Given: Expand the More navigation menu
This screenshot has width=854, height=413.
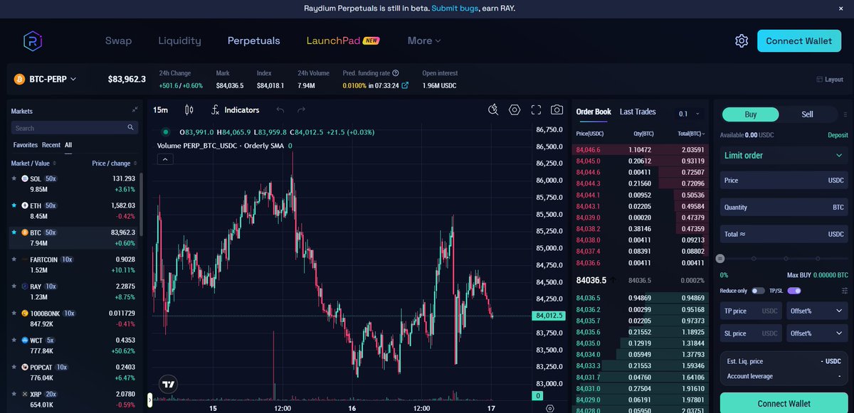Looking at the screenshot, I should (x=424, y=41).
